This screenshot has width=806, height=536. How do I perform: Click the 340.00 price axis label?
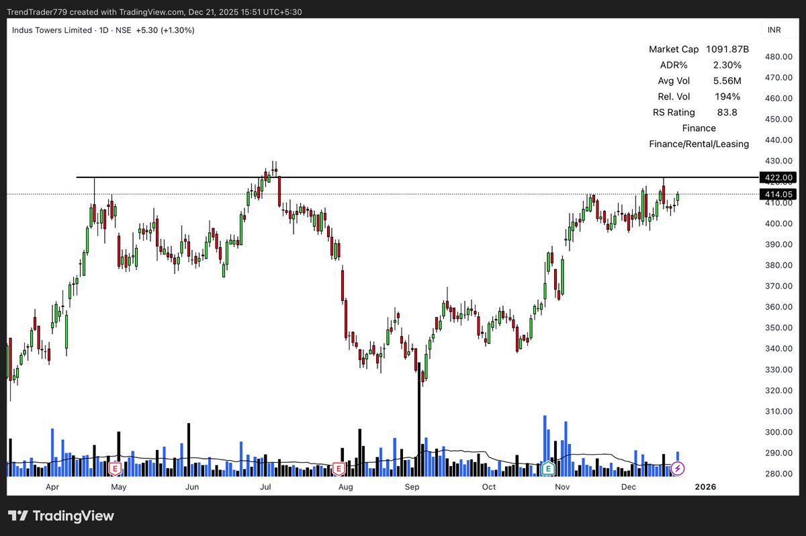coord(778,348)
